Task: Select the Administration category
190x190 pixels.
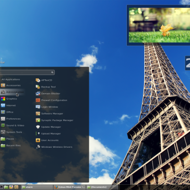Action: (x=12, y=92)
